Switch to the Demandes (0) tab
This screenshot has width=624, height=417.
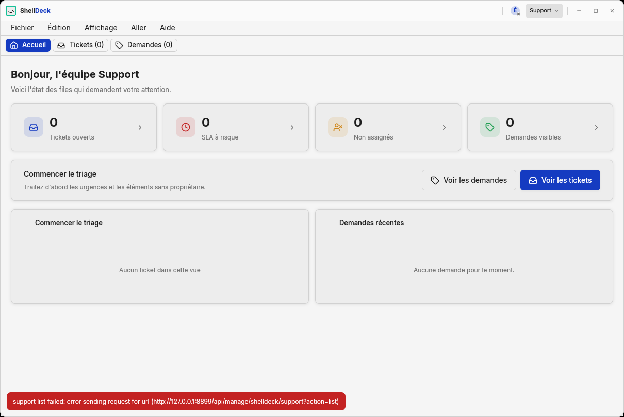click(x=144, y=45)
